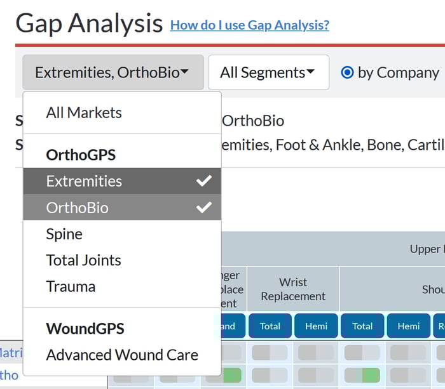Click the checkmark beside Extremities
Image resolution: width=445 pixels, height=389 pixels.
click(204, 181)
